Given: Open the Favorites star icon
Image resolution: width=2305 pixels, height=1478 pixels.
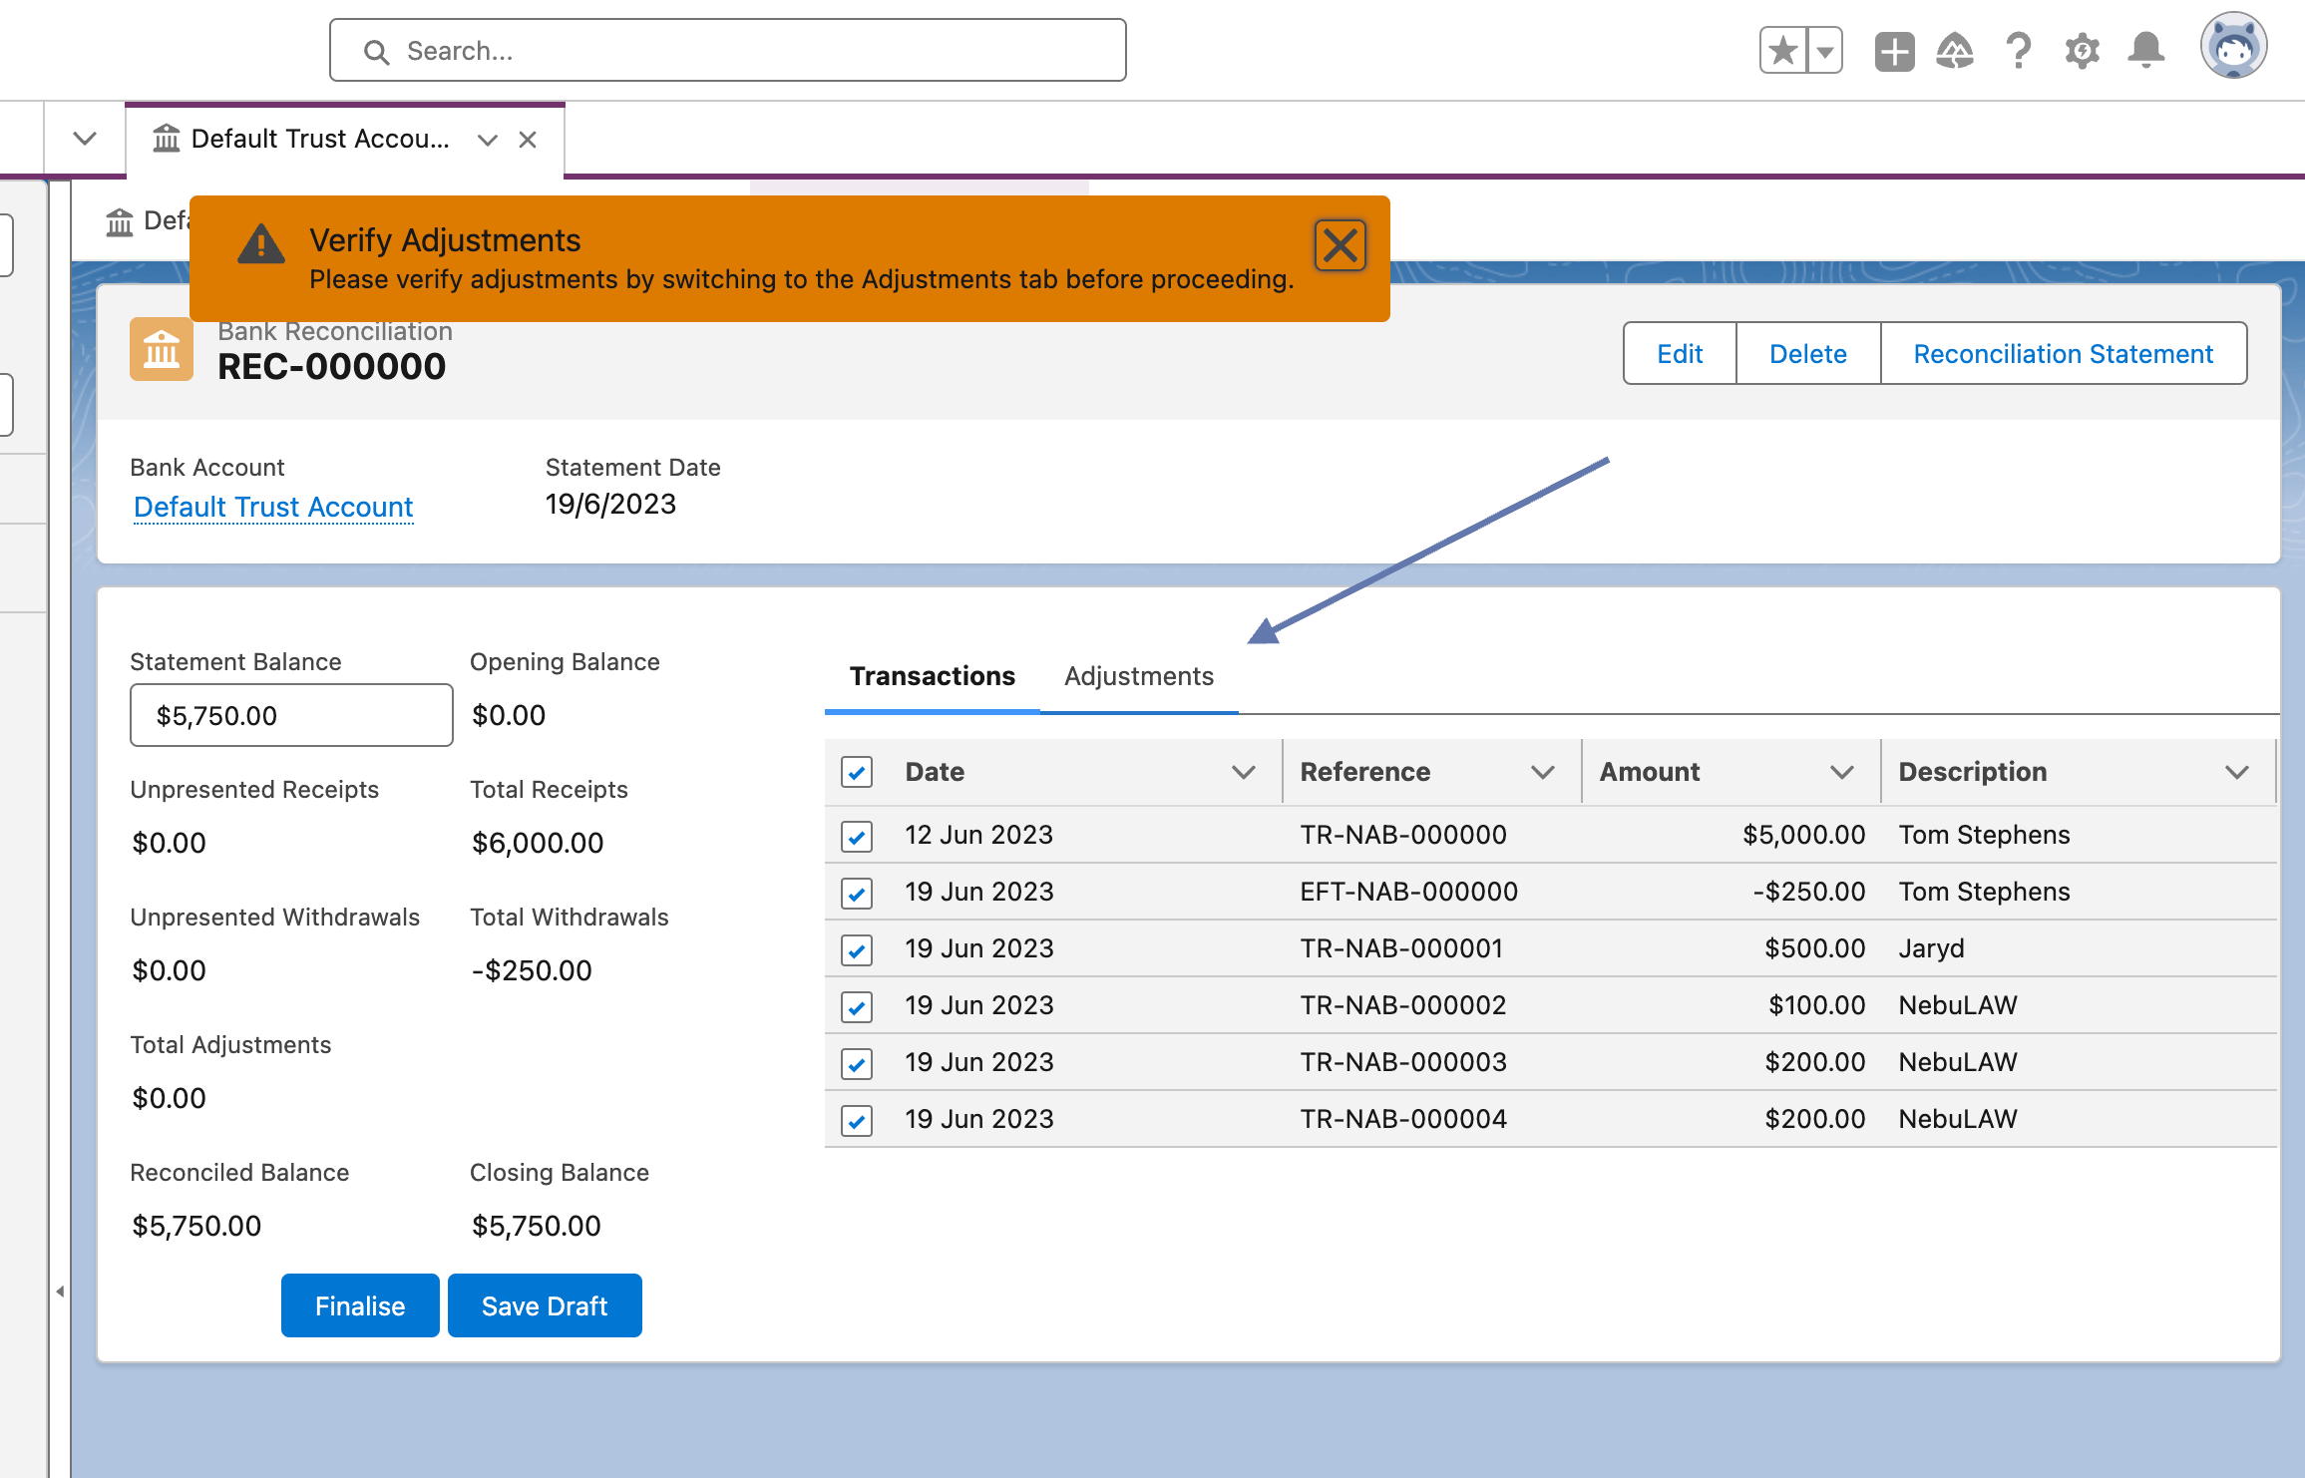Looking at the screenshot, I should [1783, 51].
